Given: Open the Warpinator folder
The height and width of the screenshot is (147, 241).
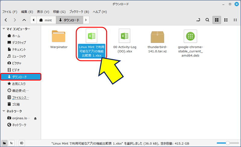Looking at the screenshot, I should (58, 37).
